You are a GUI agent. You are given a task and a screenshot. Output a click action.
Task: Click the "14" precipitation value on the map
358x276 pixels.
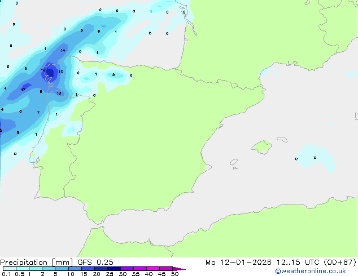click(63, 50)
